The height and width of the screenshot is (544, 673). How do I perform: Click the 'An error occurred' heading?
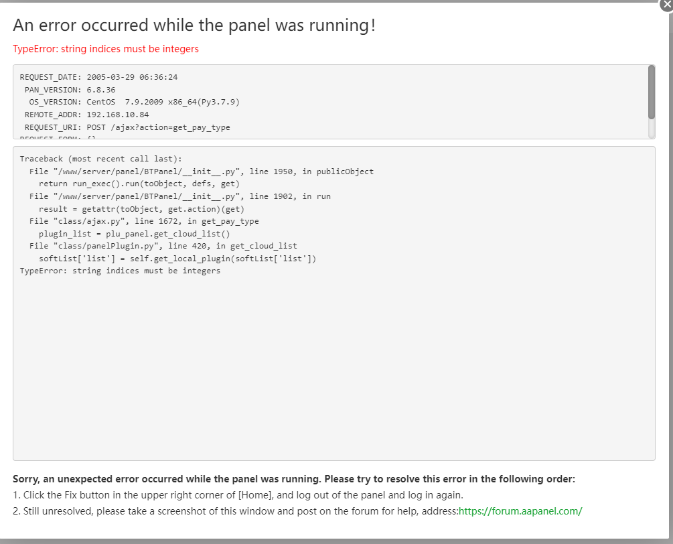click(x=194, y=25)
